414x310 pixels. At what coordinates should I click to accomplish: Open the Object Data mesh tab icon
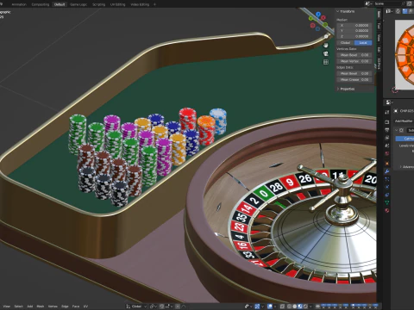(387, 202)
